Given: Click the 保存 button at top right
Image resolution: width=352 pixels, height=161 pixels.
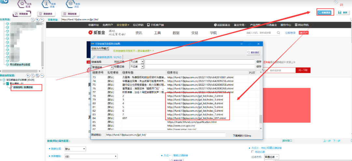Looking at the screenshot, I should click(343, 13).
